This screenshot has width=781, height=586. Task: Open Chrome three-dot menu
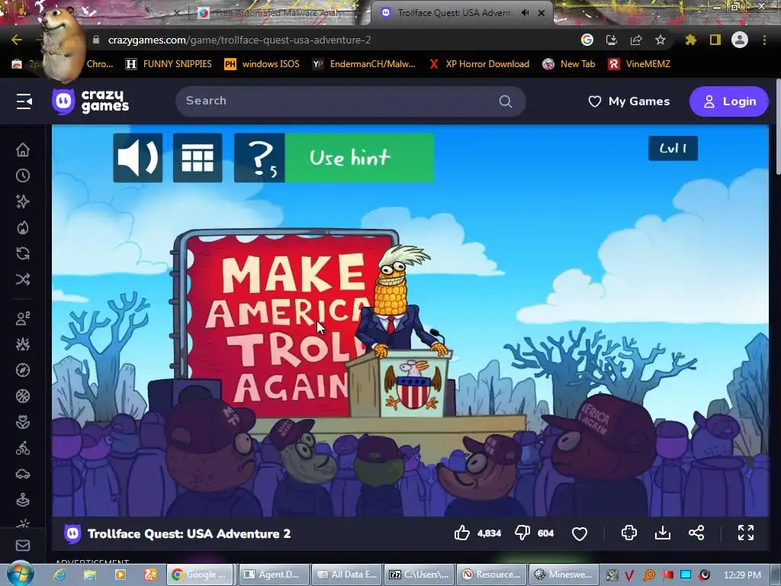point(764,40)
